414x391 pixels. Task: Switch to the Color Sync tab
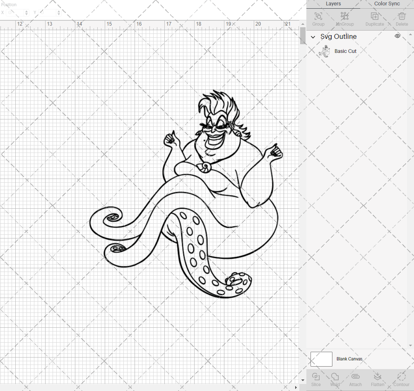click(x=387, y=4)
